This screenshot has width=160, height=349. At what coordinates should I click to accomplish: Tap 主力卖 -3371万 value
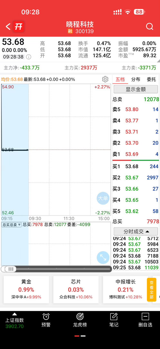pyautogui.click(x=147, y=68)
